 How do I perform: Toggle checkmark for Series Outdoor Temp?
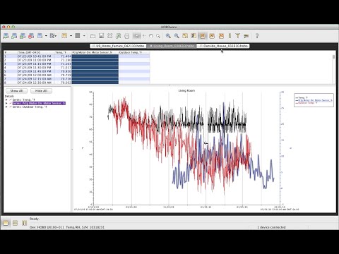[11, 107]
